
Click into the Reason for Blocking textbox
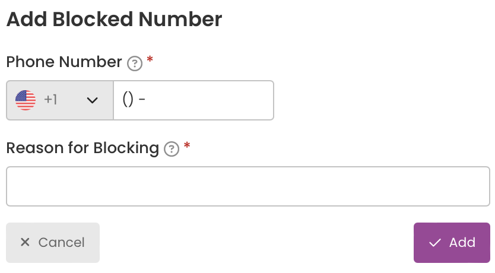tap(248, 186)
